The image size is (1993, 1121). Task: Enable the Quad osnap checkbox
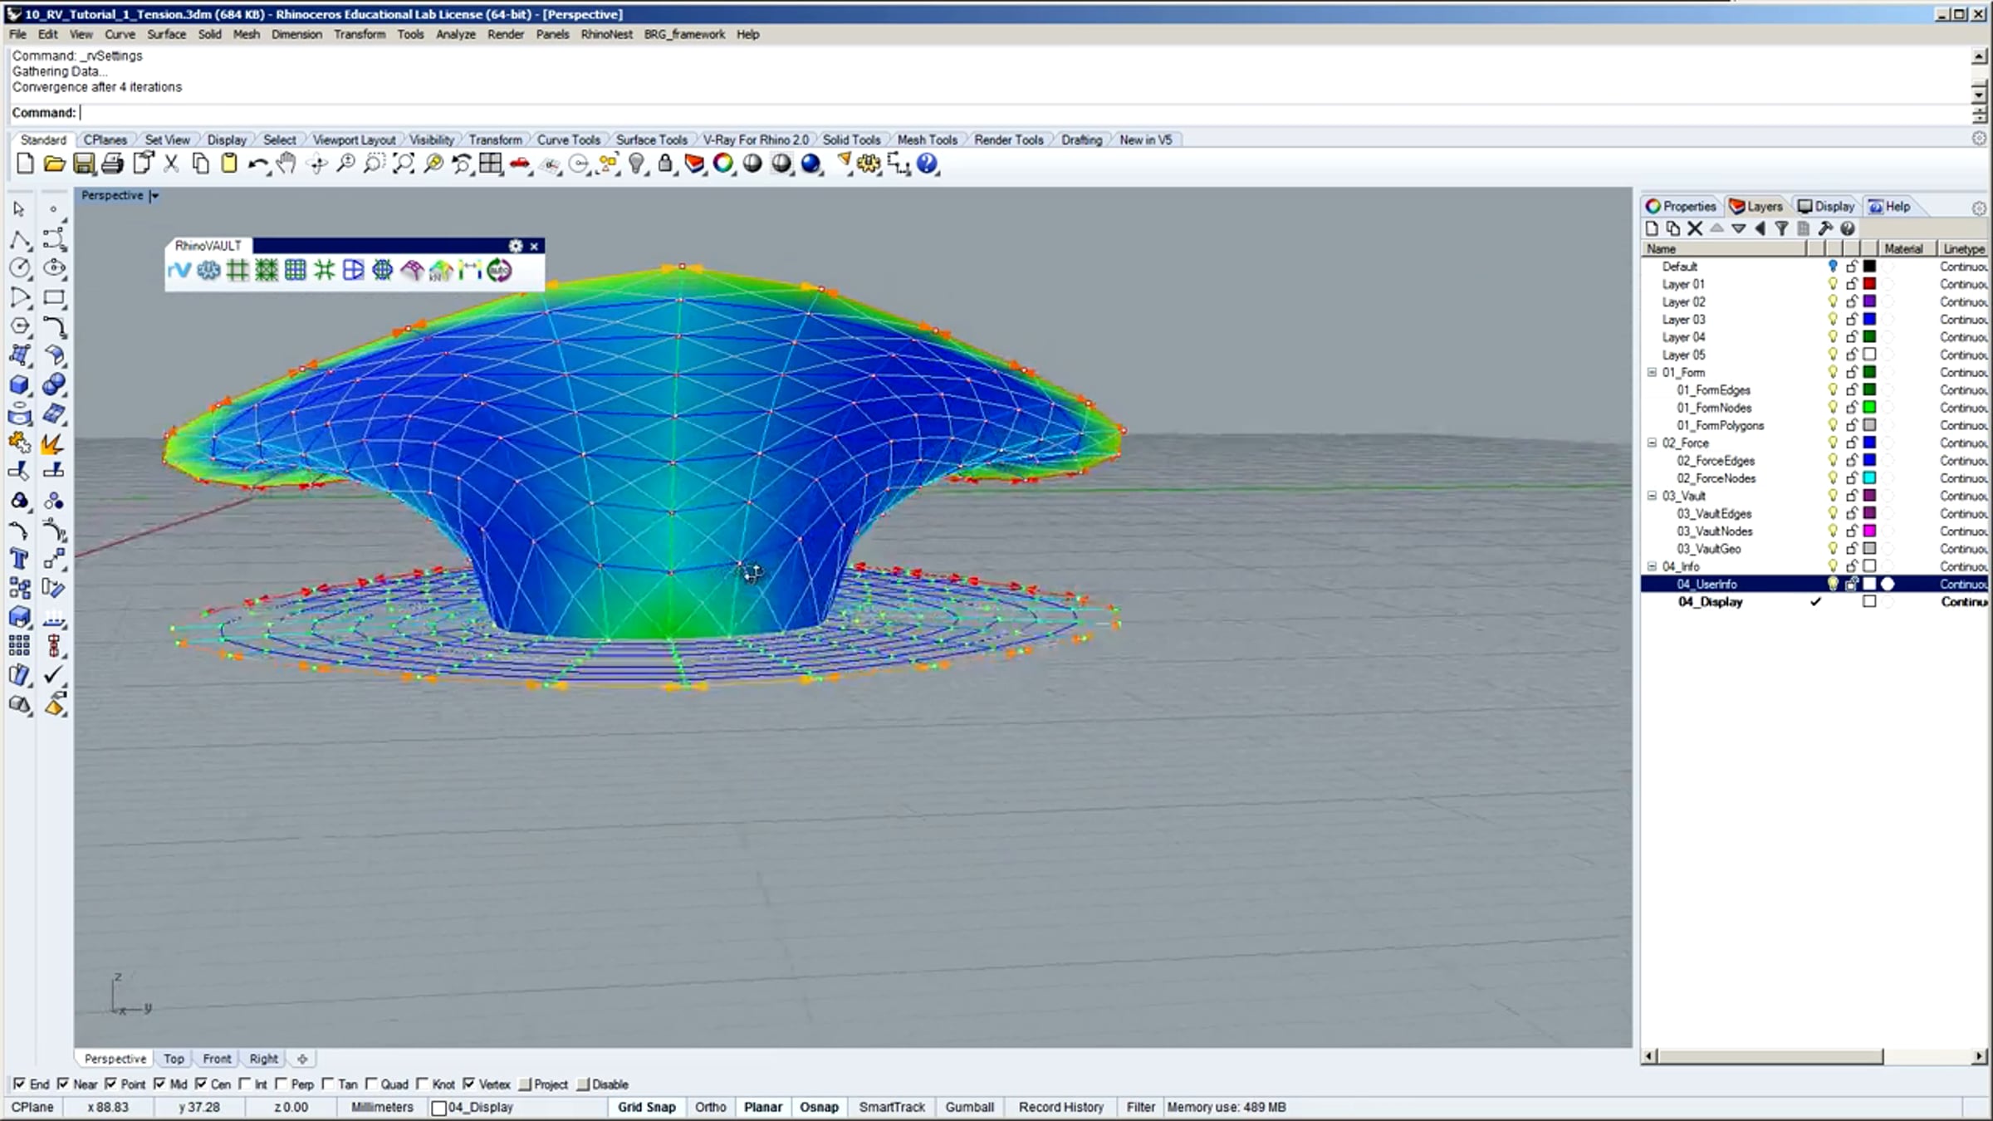tap(370, 1084)
